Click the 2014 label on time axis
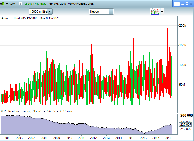The width and height of the screenshot is (194, 141). pos(119,138)
